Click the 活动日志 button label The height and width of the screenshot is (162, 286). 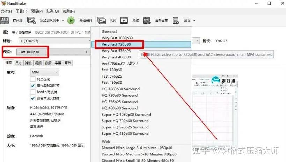coord(161,21)
